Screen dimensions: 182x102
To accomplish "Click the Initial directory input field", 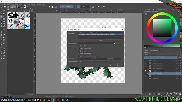I will [96, 43].
